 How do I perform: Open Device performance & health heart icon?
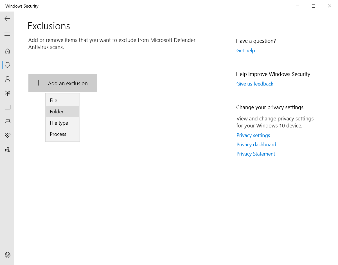[x=8, y=135]
